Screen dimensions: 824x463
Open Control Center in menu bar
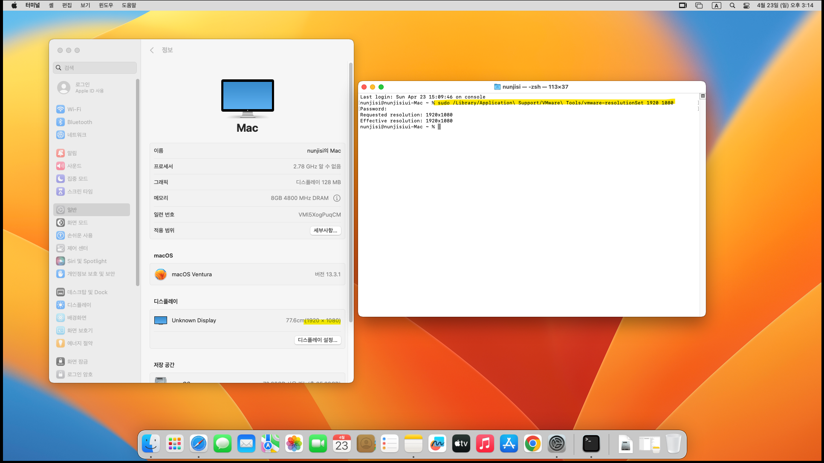(746, 6)
